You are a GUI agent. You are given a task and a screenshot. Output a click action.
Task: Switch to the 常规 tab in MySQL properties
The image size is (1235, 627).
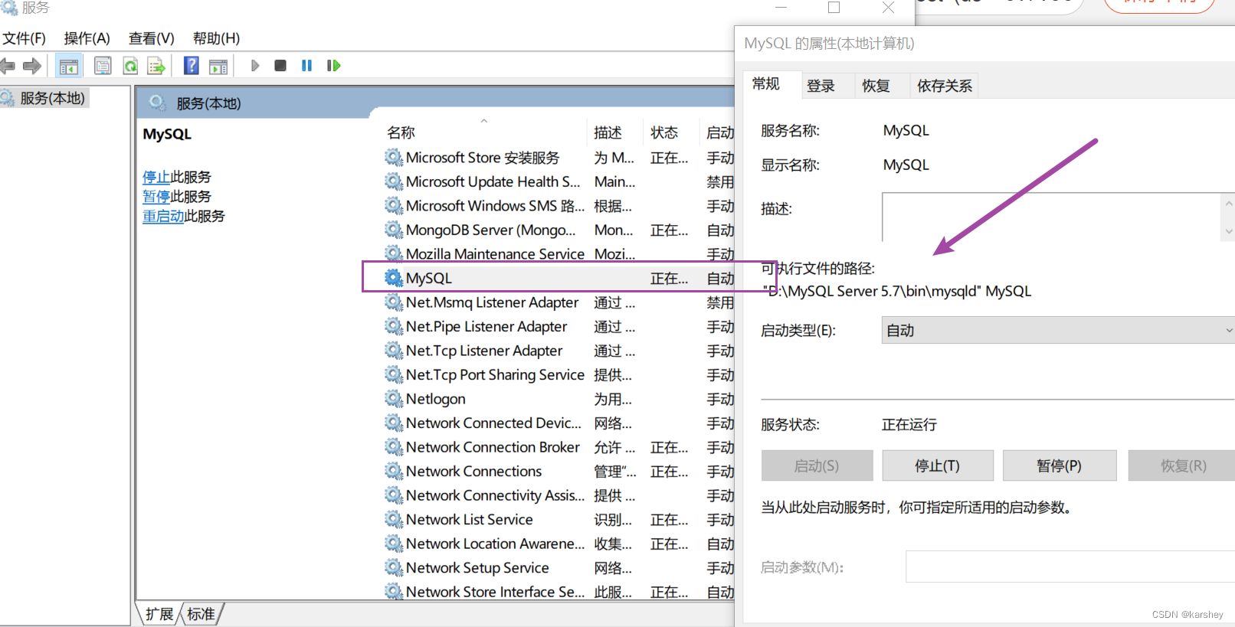(x=766, y=84)
